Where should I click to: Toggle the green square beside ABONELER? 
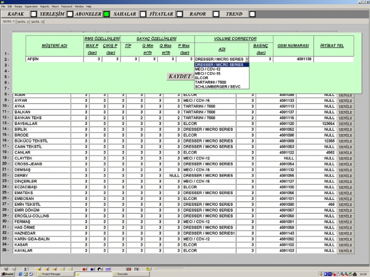(106, 14)
